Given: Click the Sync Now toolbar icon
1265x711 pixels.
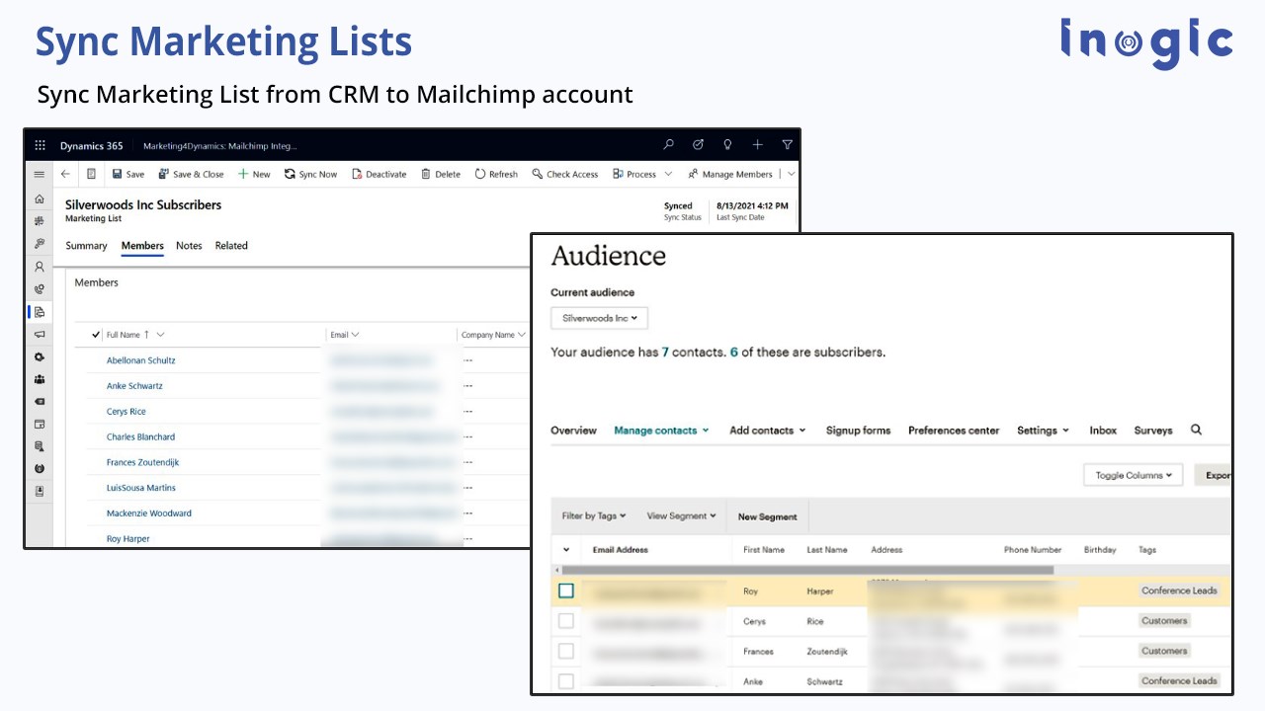Looking at the screenshot, I should point(291,175).
